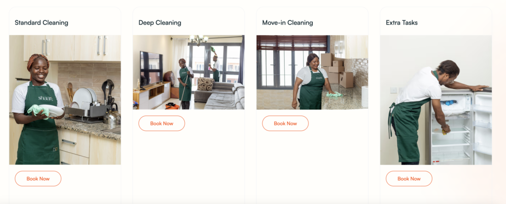The height and width of the screenshot is (204, 506).
Task: Select the Move-in Cleaning countertop photo
Action: pyautogui.click(x=312, y=72)
